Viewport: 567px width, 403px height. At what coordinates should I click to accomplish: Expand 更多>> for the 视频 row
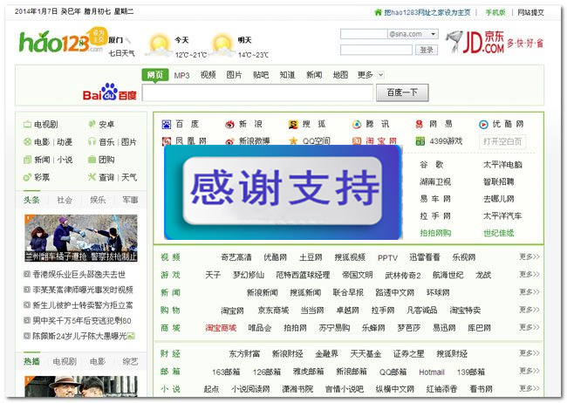(x=529, y=256)
